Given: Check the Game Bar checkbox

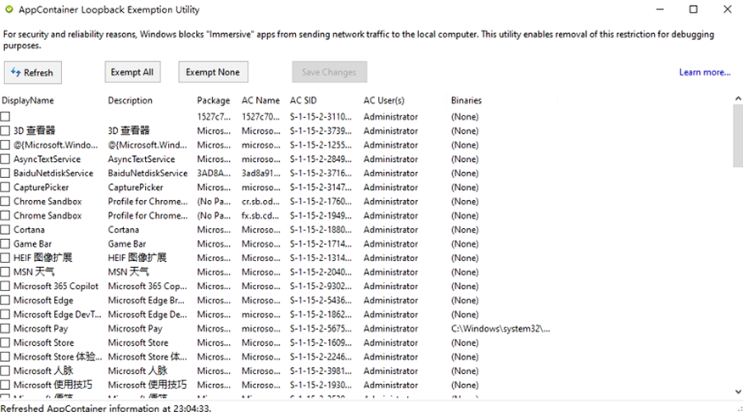Looking at the screenshot, I should pos(6,244).
